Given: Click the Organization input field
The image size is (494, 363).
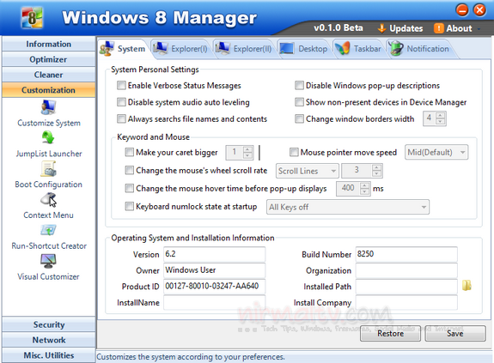Looking at the screenshot, I should click(x=406, y=270).
